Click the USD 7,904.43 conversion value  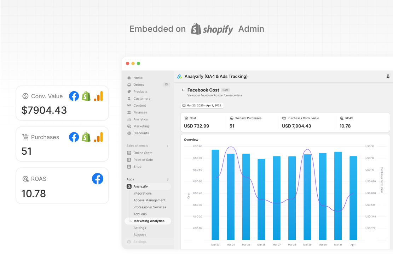296,126
